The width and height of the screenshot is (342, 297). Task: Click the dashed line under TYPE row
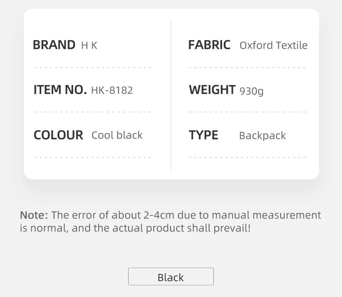click(x=247, y=158)
